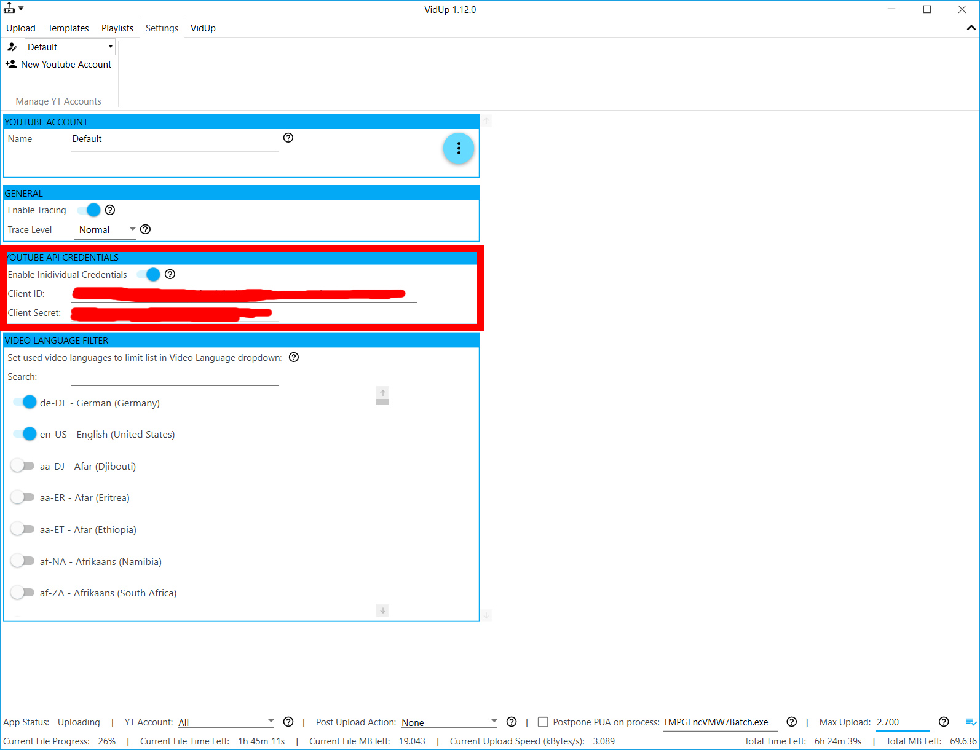Click help icon next to Post Upload Action
The height and width of the screenshot is (750, 980).
tap(512, 722)
